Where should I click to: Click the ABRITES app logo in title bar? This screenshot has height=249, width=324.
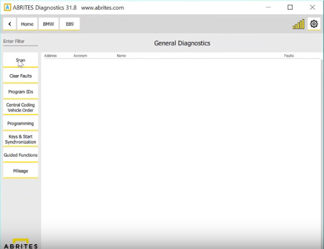click(7, 8)
